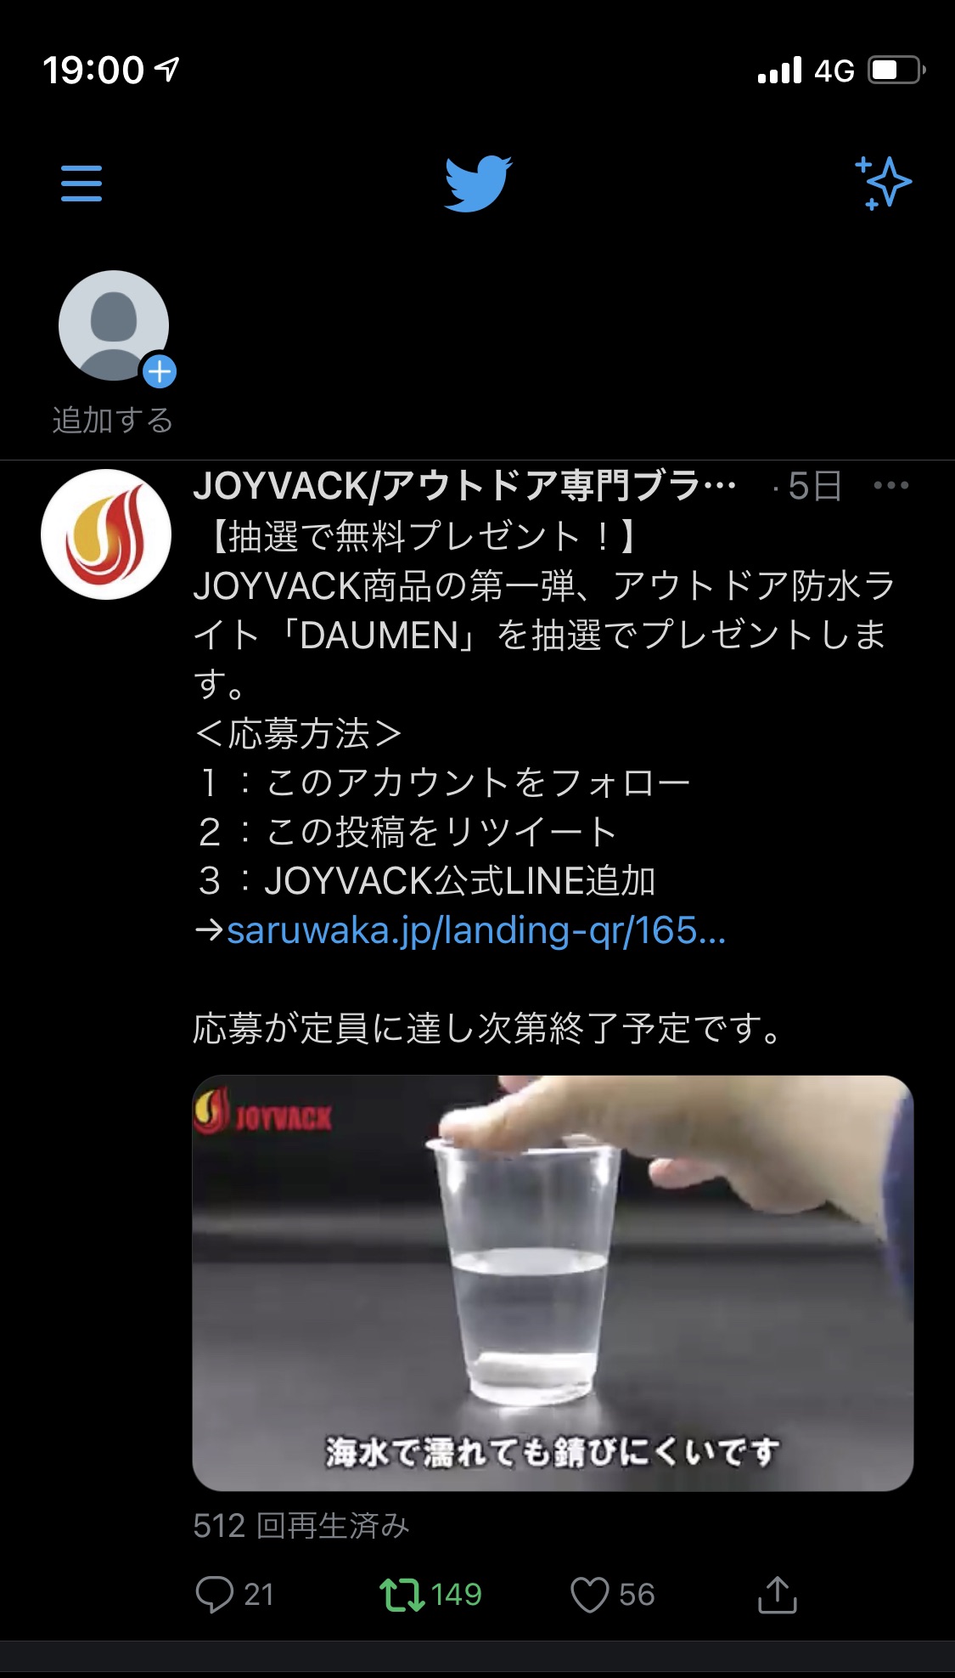Image resolution: width=955 pixels, height=1678 pixels.
Task: Open the three-dot tweet options menu
Action: click(x=890, y=486)
